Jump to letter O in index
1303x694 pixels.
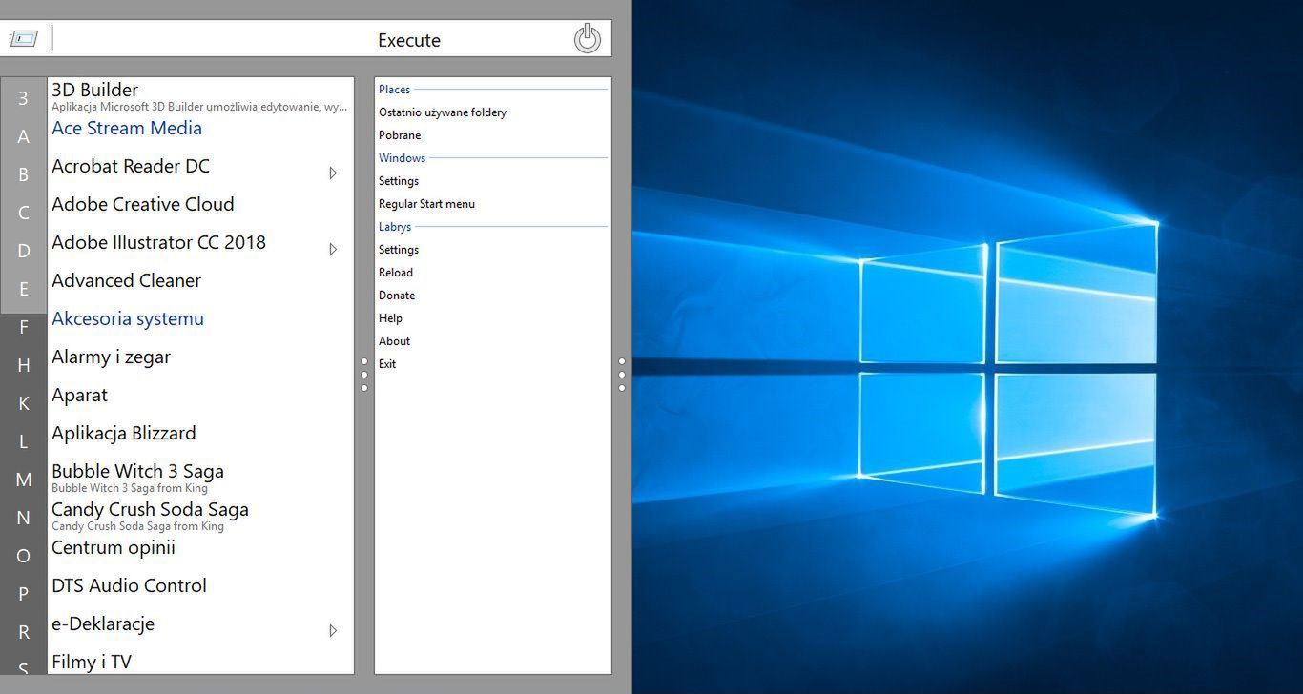[23, 556]
